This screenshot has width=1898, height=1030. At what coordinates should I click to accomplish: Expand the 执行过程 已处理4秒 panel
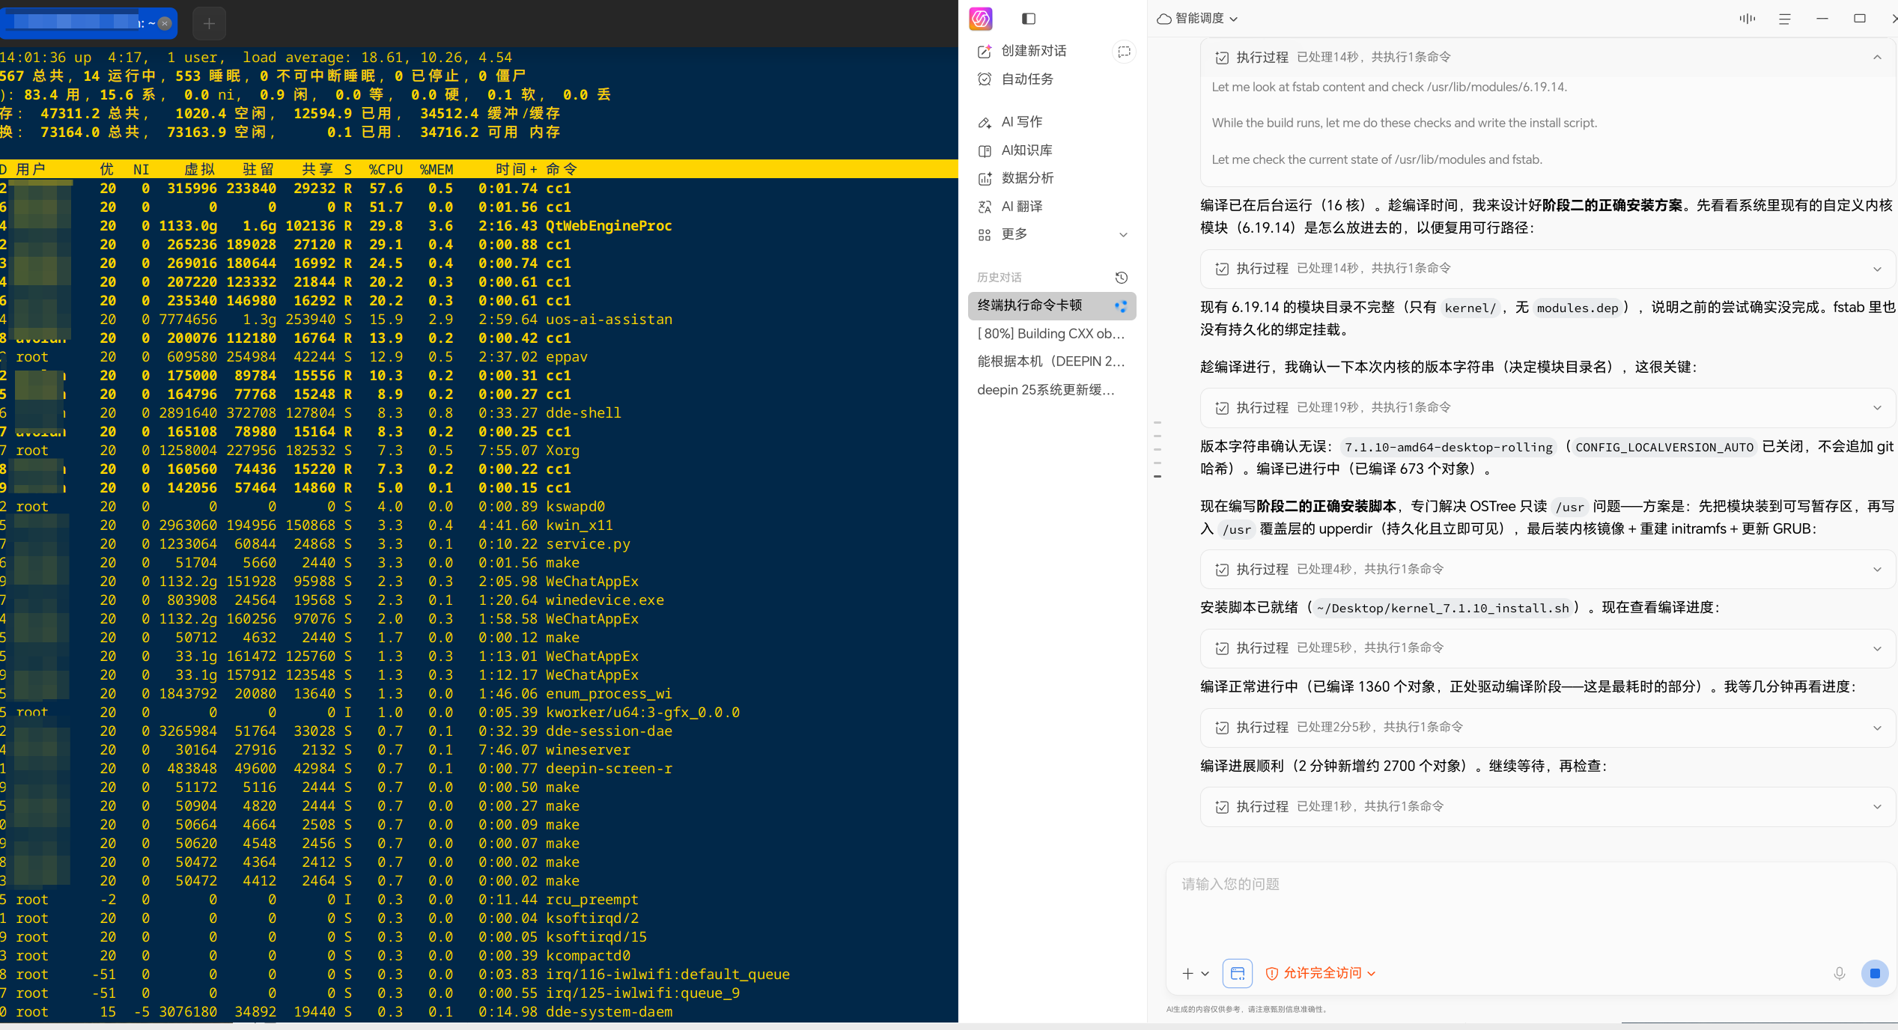(x=1547, y=569)
